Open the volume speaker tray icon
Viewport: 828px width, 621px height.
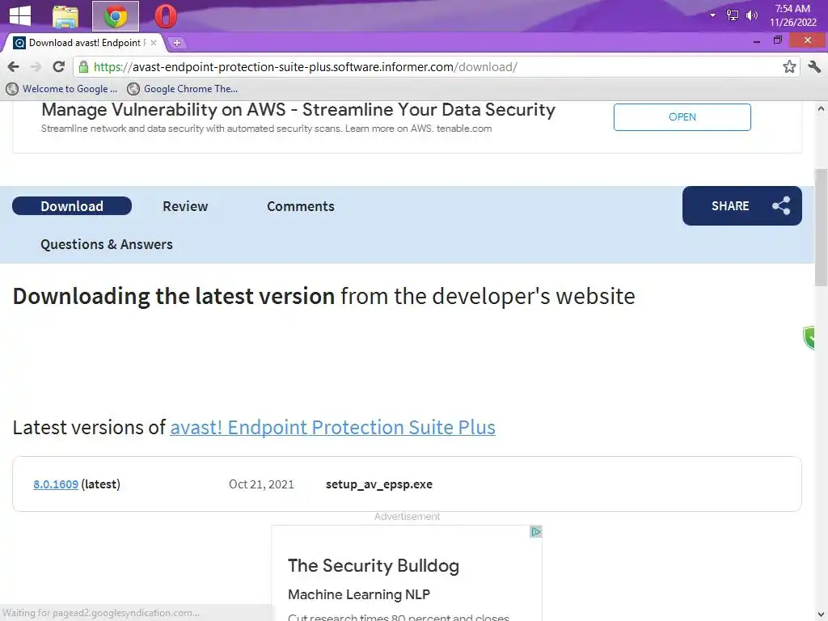[751, 15]
